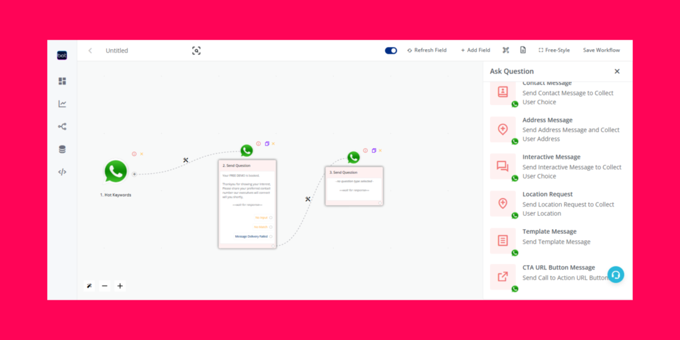Duplicate node 2 with purple copy icon

267,143
